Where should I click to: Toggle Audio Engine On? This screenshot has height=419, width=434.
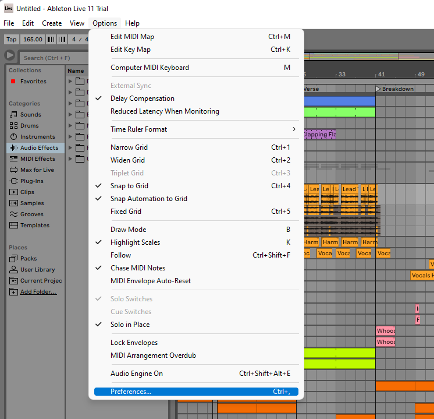(x=196, y=373)
